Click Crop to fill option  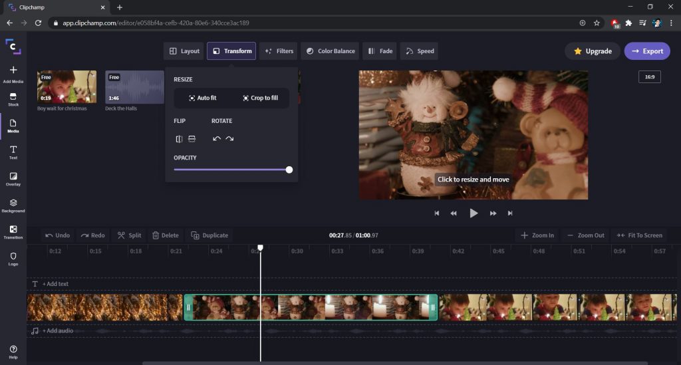point(260,98)
